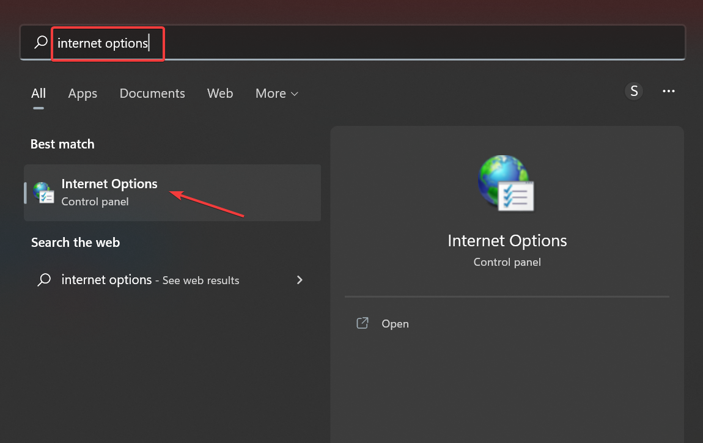This screenshot has height=443, width=703.
Task: Switch to the Documents tab
Action: click(152, 93)
